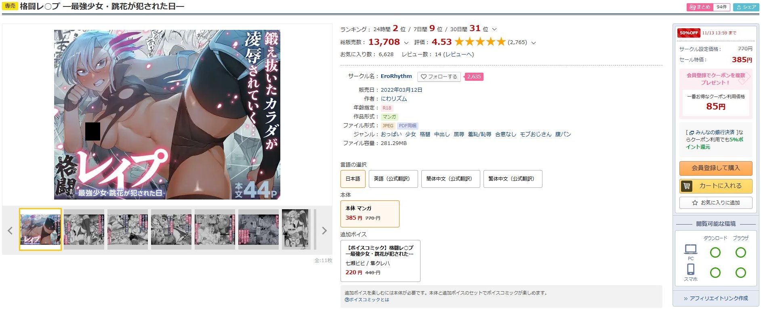
Task: Select the second preview thumbnail
Action: click(x=84, y=229)
